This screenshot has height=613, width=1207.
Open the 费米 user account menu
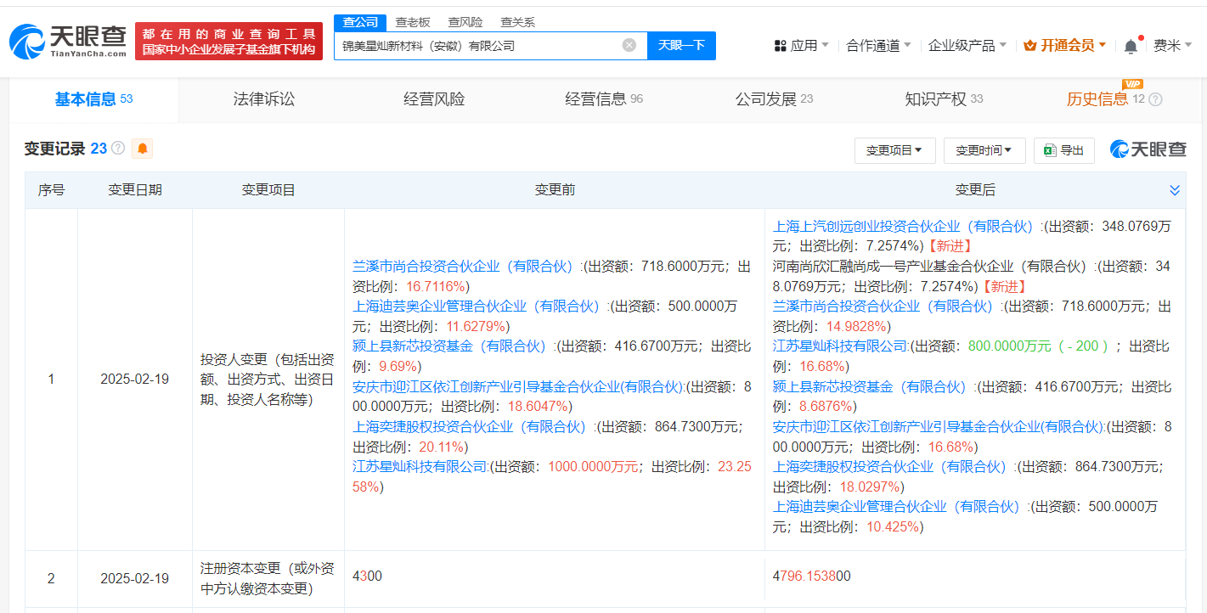[1172, 46]
